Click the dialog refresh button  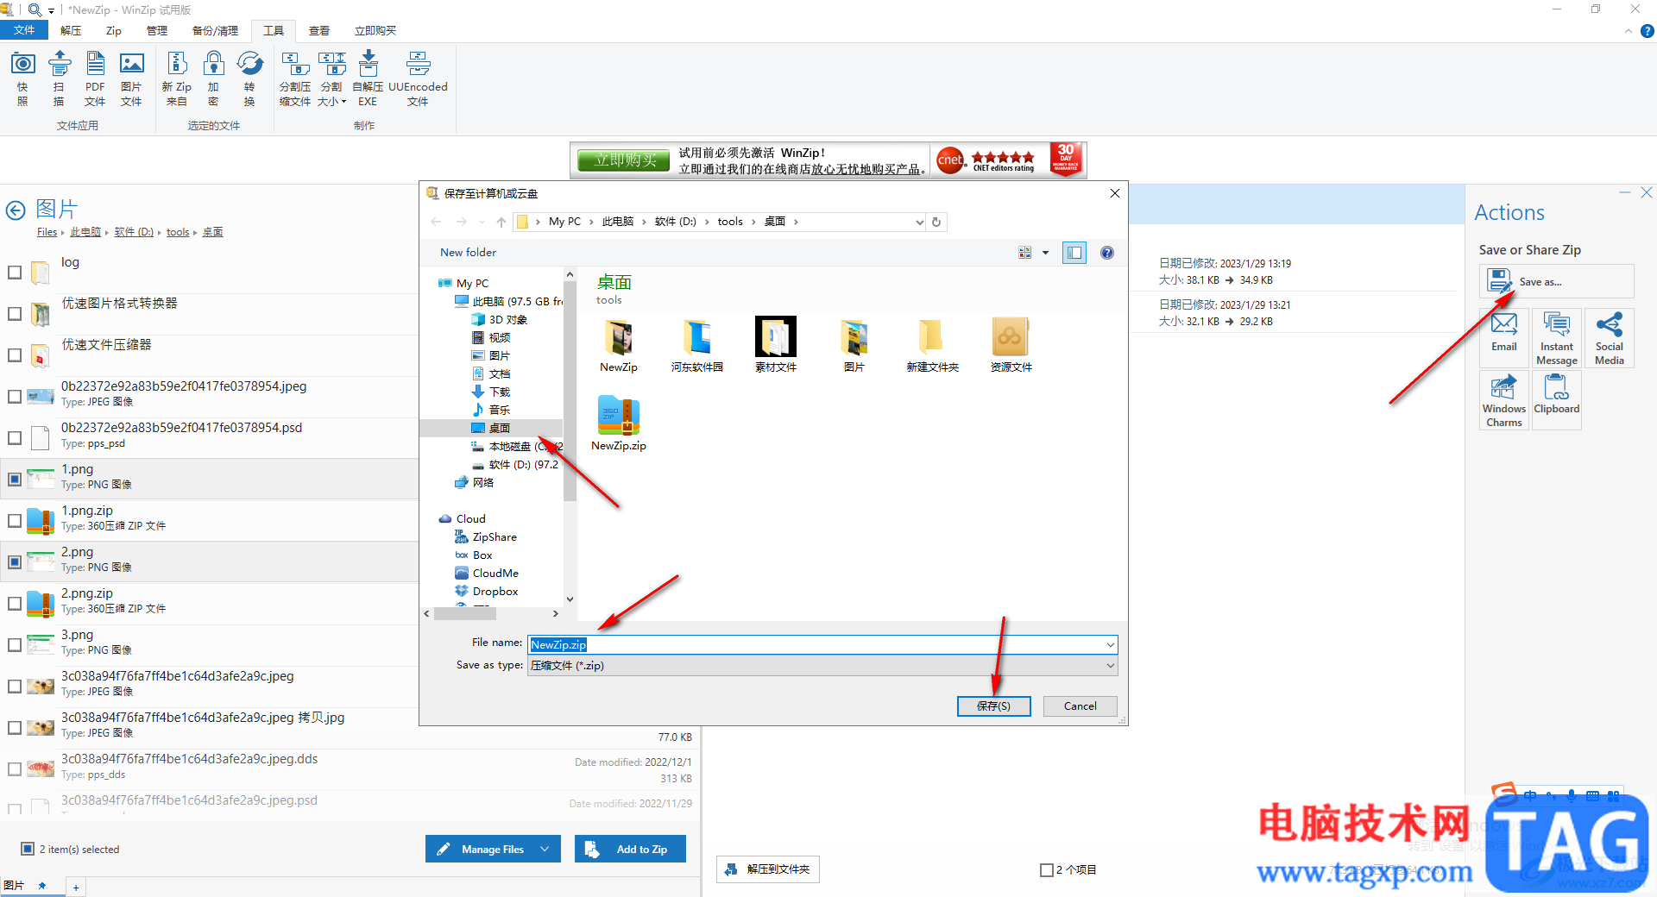tap(936, 222)
